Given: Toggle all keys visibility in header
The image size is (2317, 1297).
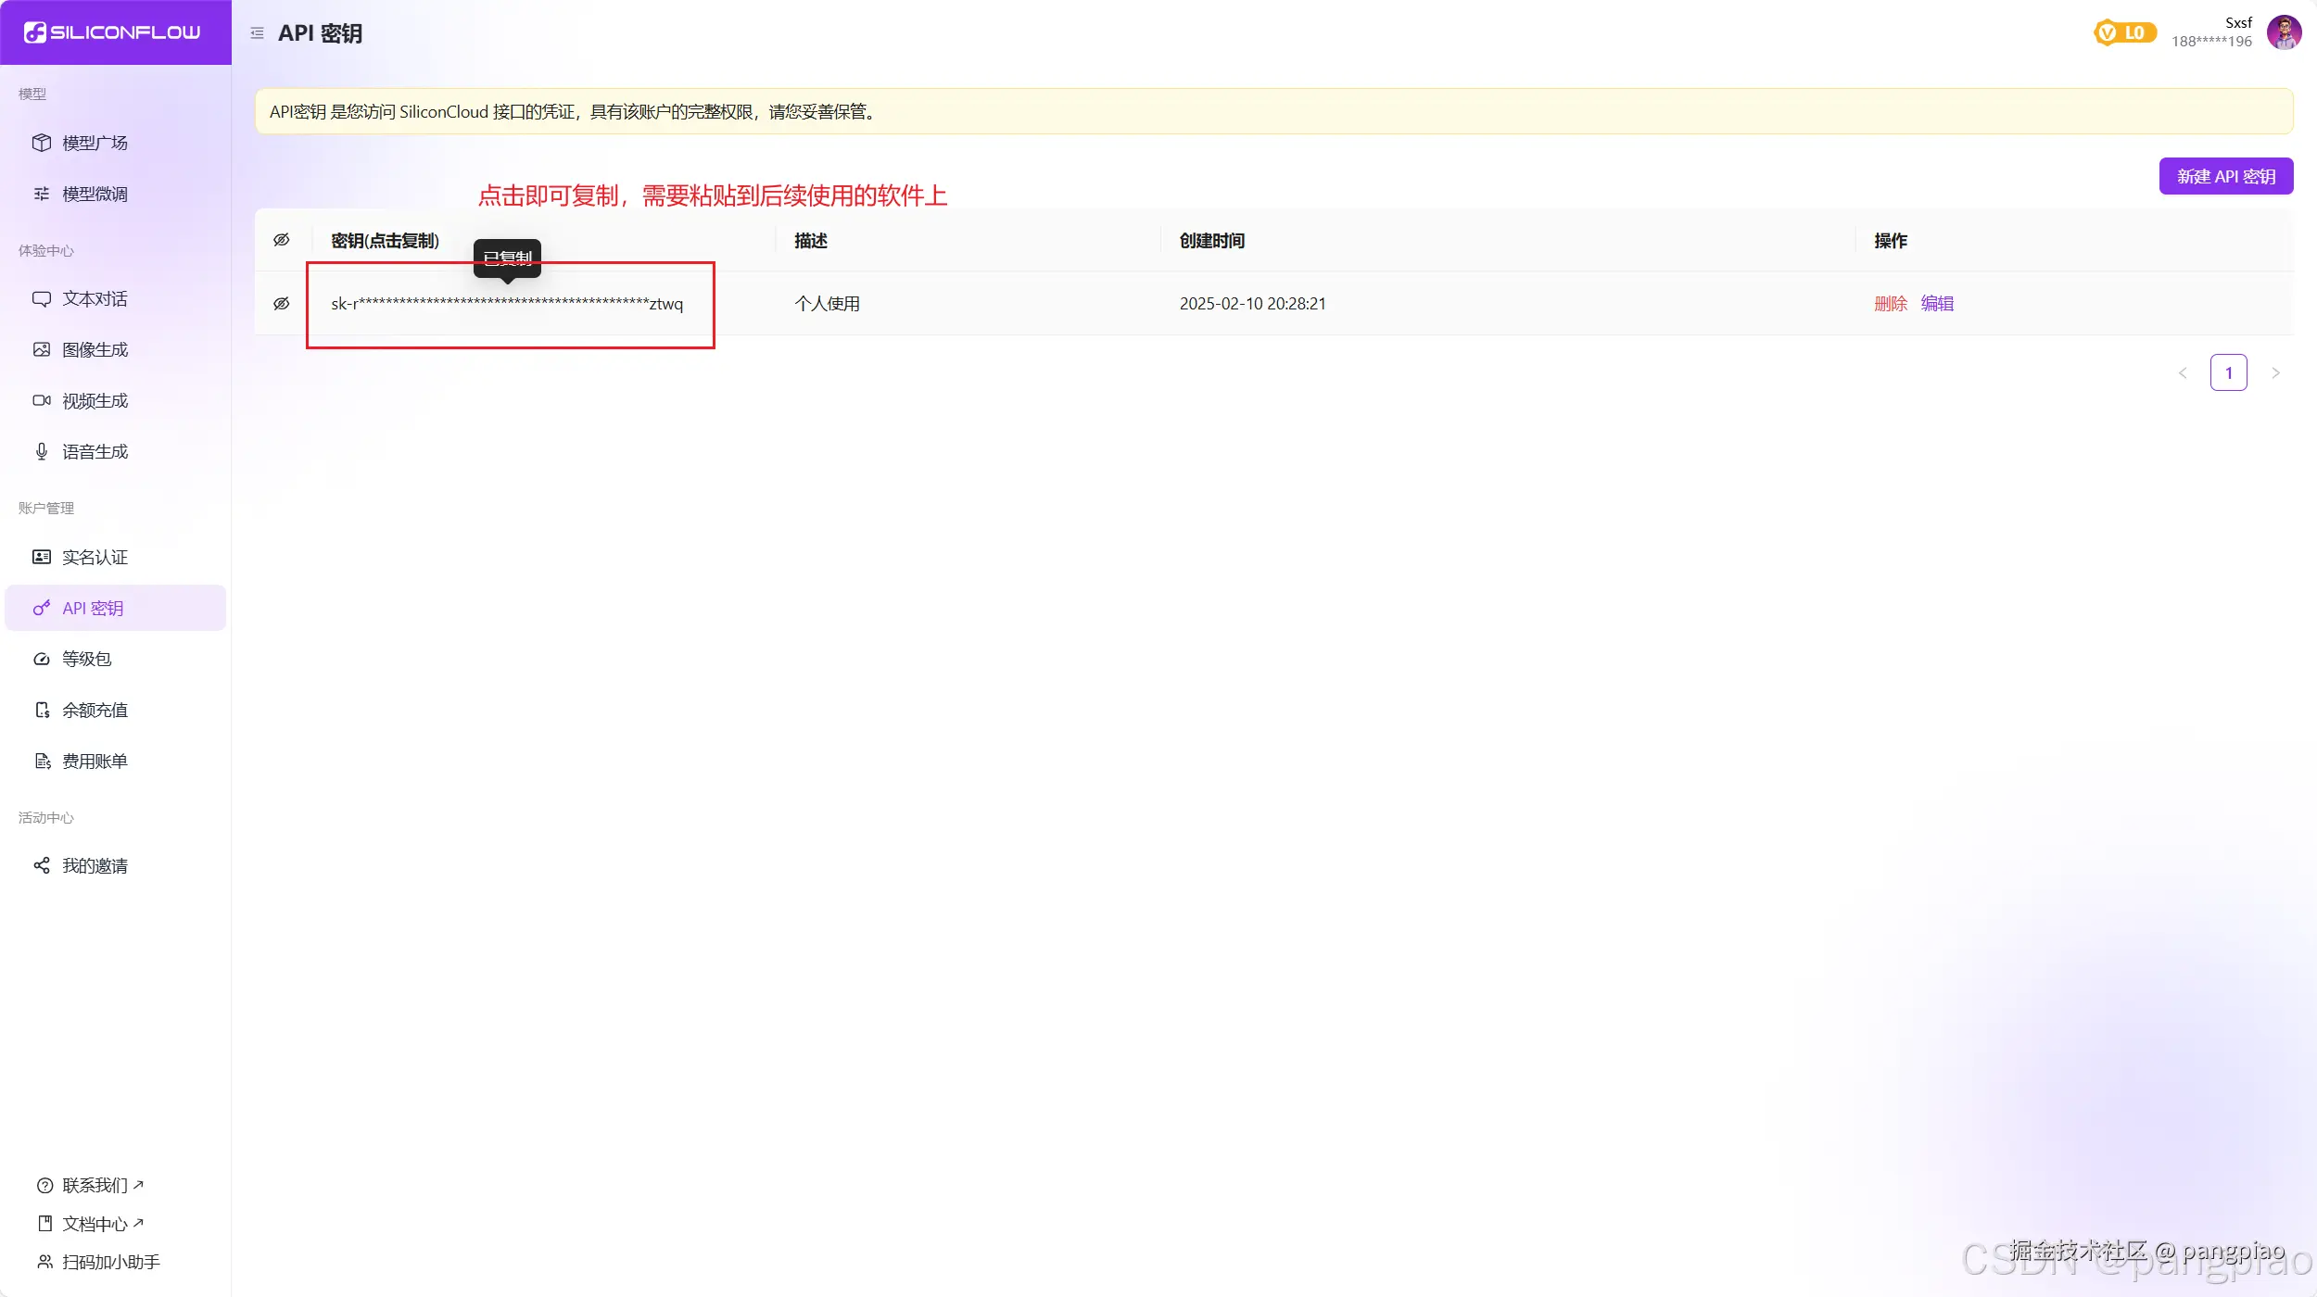Looking at the screenshot, I should click(x=282, y=240).
